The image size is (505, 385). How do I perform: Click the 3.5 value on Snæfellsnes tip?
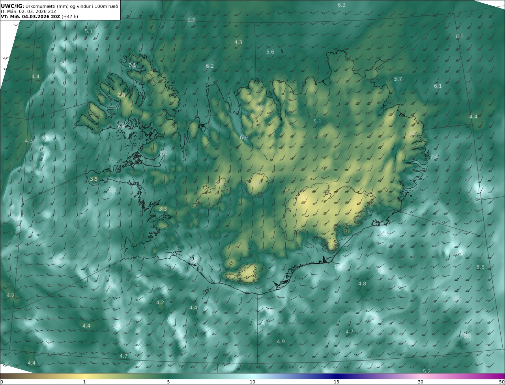[94, 179]
